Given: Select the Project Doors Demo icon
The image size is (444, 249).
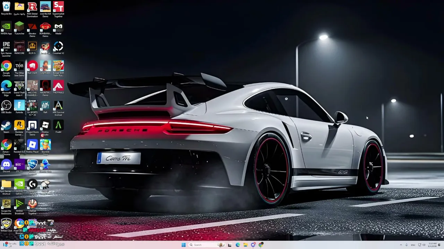Looking at the screenshot, I should click(32, 128).
